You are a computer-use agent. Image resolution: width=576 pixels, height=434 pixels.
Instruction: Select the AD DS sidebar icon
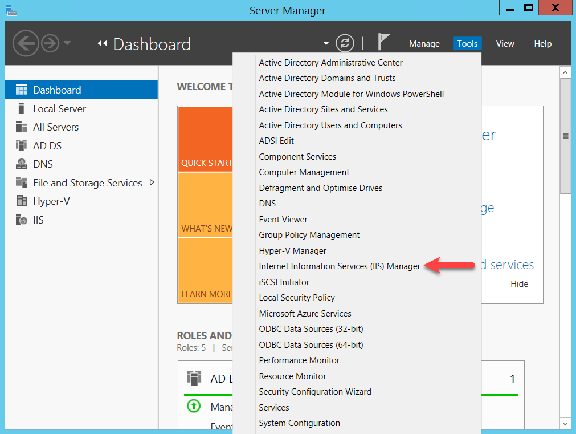point(22,145)
